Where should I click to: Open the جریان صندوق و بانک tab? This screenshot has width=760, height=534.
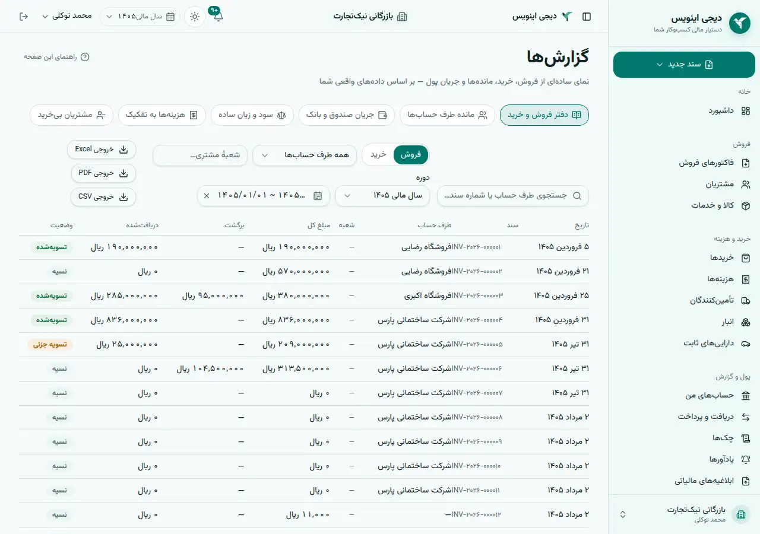[x=347, y=115]
